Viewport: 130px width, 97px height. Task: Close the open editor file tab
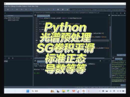point(49,15)
